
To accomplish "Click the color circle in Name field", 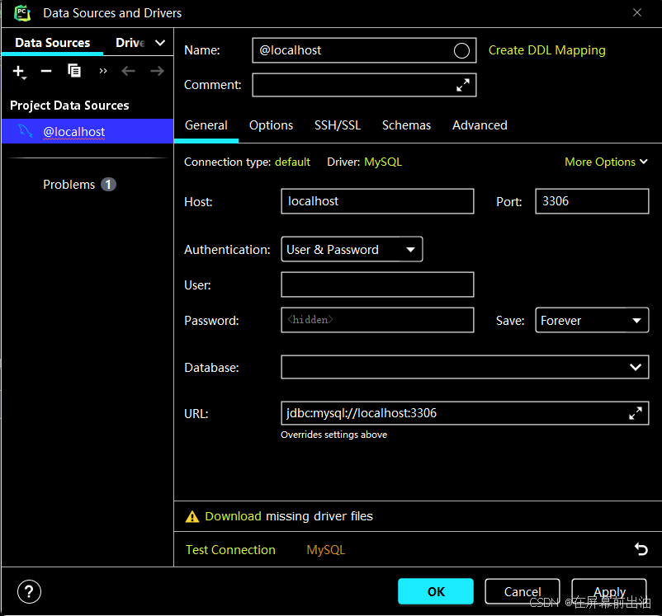I will [461, 50].
